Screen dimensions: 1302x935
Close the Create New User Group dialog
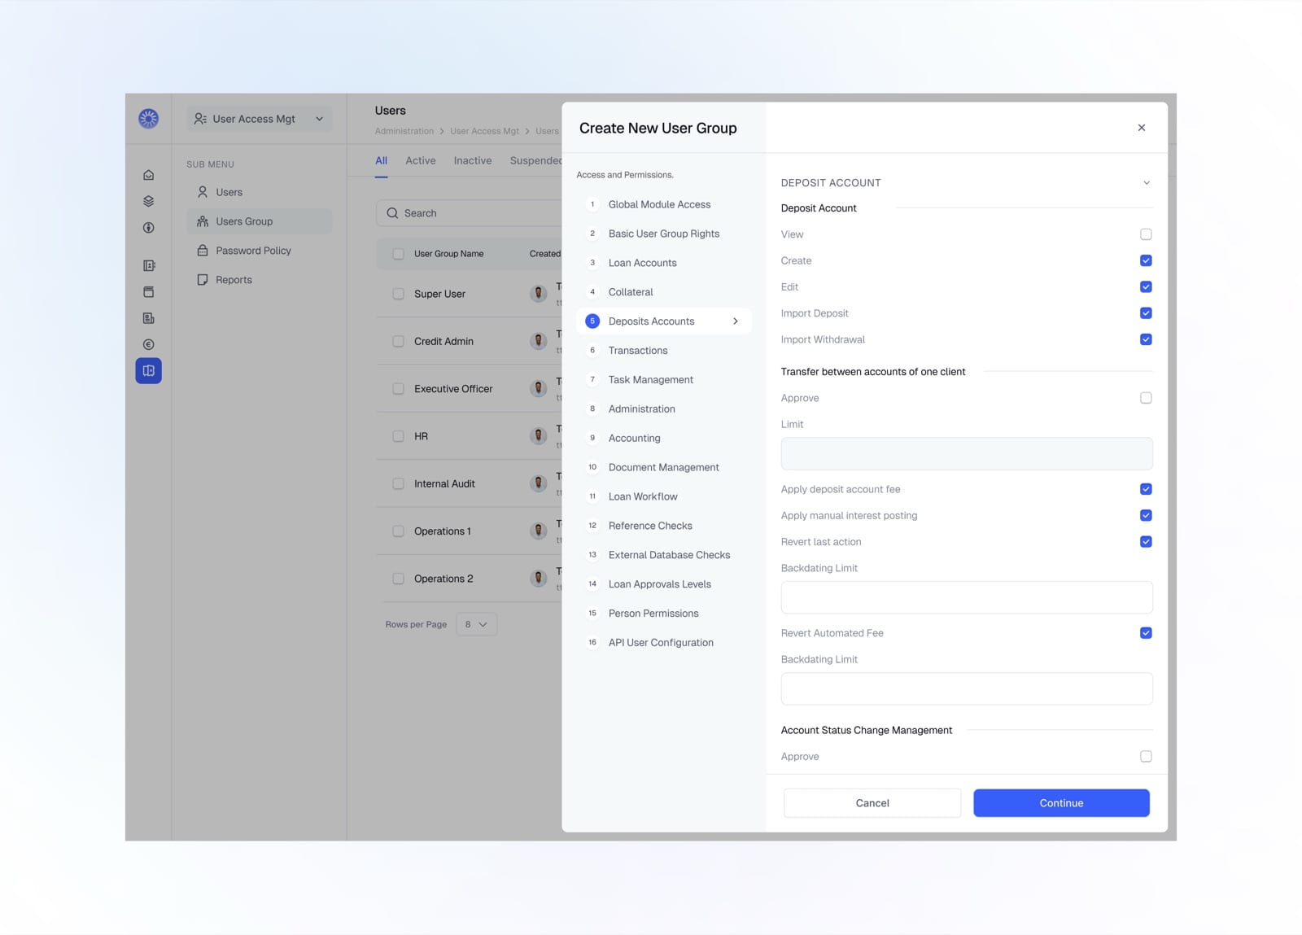(x=1142, y=128)
